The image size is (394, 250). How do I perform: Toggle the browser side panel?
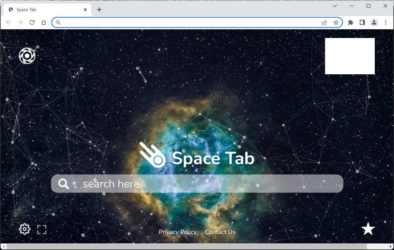point(362,23)
